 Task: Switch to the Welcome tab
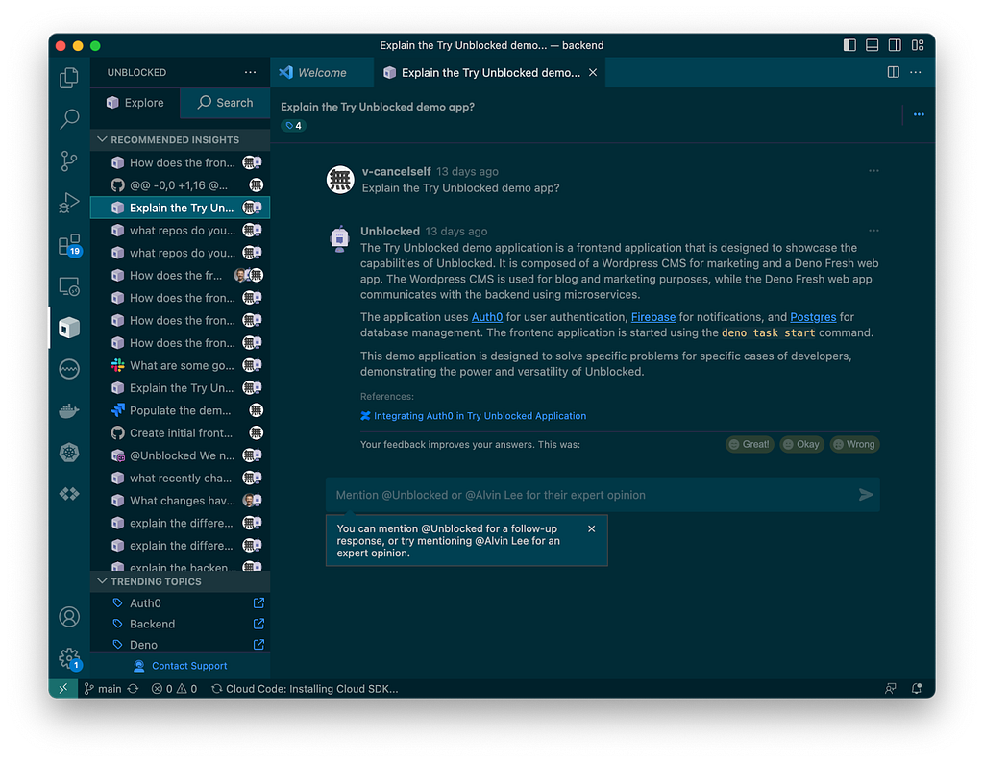coord(322,73)
